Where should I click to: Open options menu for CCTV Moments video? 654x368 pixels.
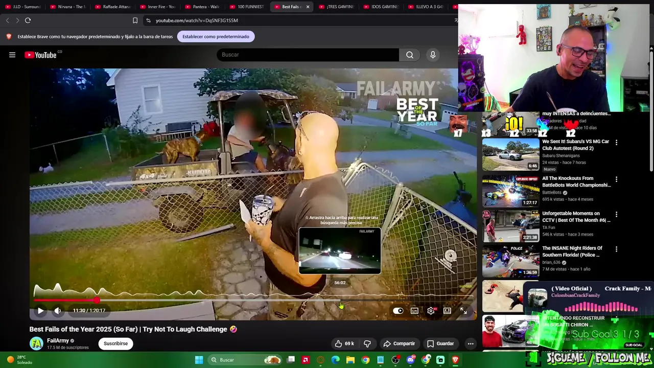[x=616, y=214]
